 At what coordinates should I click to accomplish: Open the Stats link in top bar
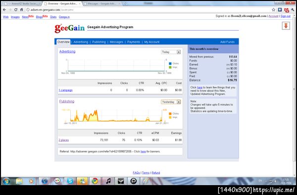tap(53, 17)
